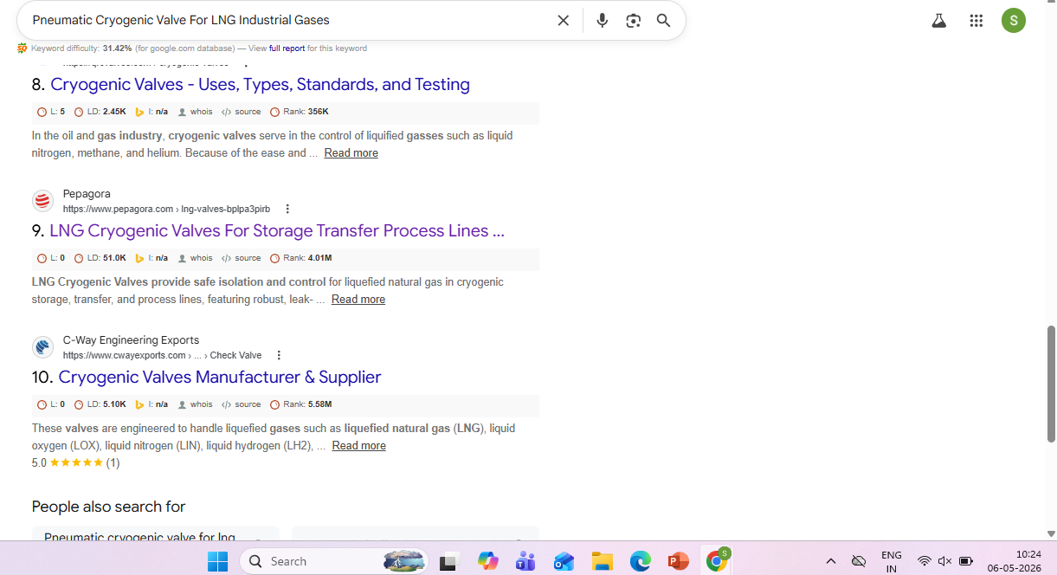Click LD 2.45K metric
This screenshot has width=1057, height=575.
click(x=100, y=112)
